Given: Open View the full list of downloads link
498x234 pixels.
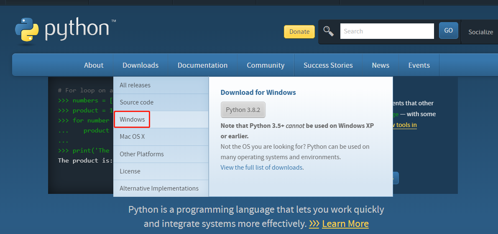Looking at the screenshot, I should pos(261,167).
